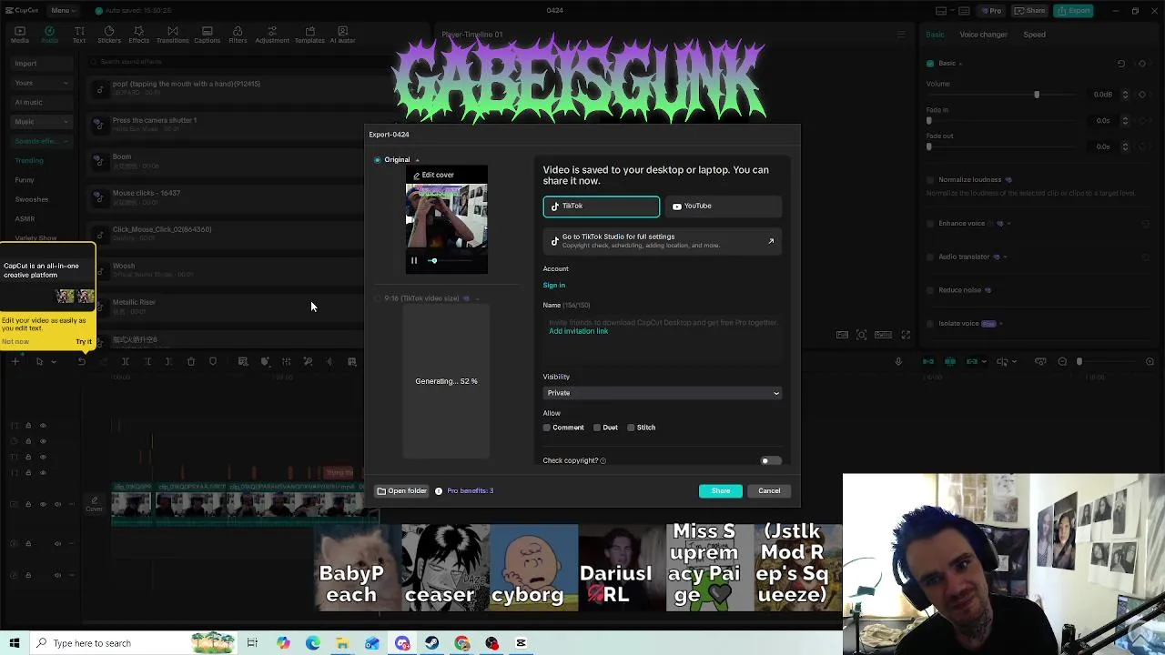Screen dimensions: 1165x655
Task: Click the arrow icon in TikTok Studio row
Action: [x=771, y=241]
